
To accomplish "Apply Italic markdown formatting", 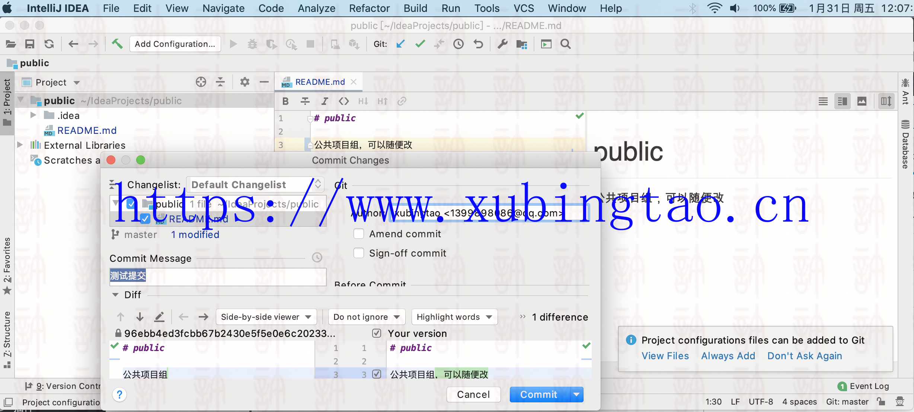I will point(325,101).
